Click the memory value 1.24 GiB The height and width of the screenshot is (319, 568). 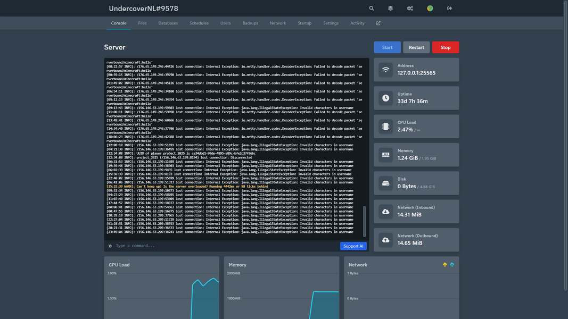pyautogui.click(x=408, y=158)
